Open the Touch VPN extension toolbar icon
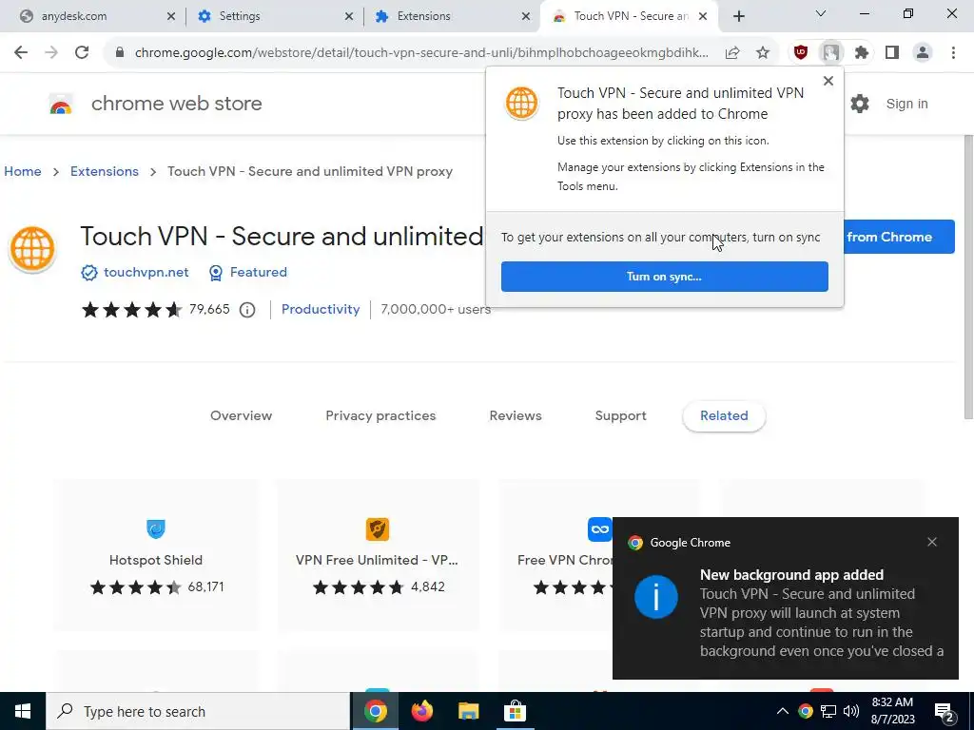The height and width of the screenshot is (730, 974). 831,53
